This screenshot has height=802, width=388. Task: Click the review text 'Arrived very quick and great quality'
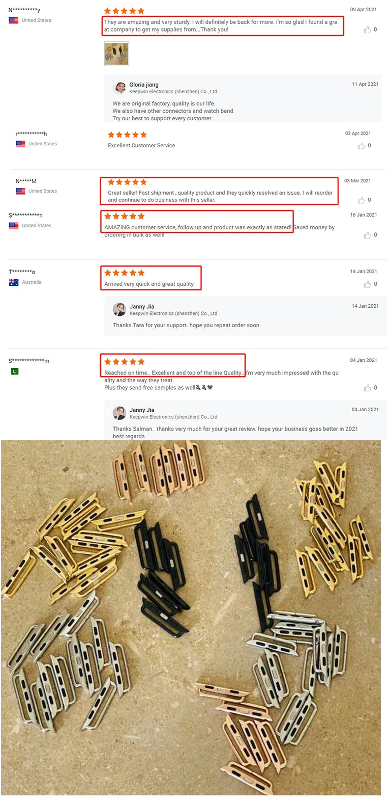149,284
